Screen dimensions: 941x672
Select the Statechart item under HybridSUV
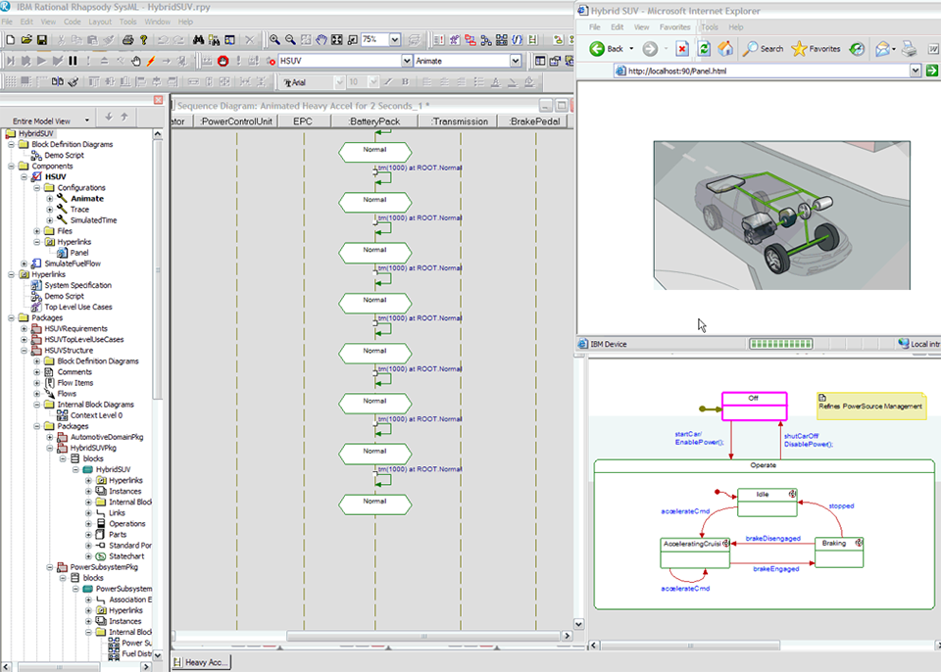tap(126, 556)
